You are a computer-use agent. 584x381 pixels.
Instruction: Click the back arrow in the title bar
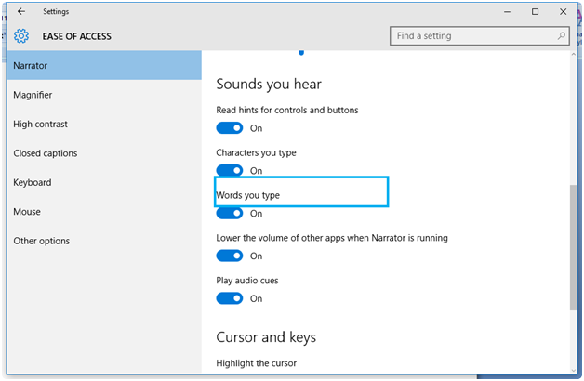point(21,12)
